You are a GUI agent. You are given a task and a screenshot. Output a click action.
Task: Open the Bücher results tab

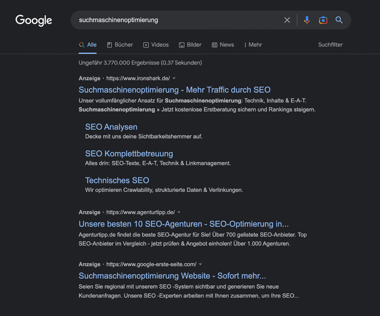pos(120,45)
